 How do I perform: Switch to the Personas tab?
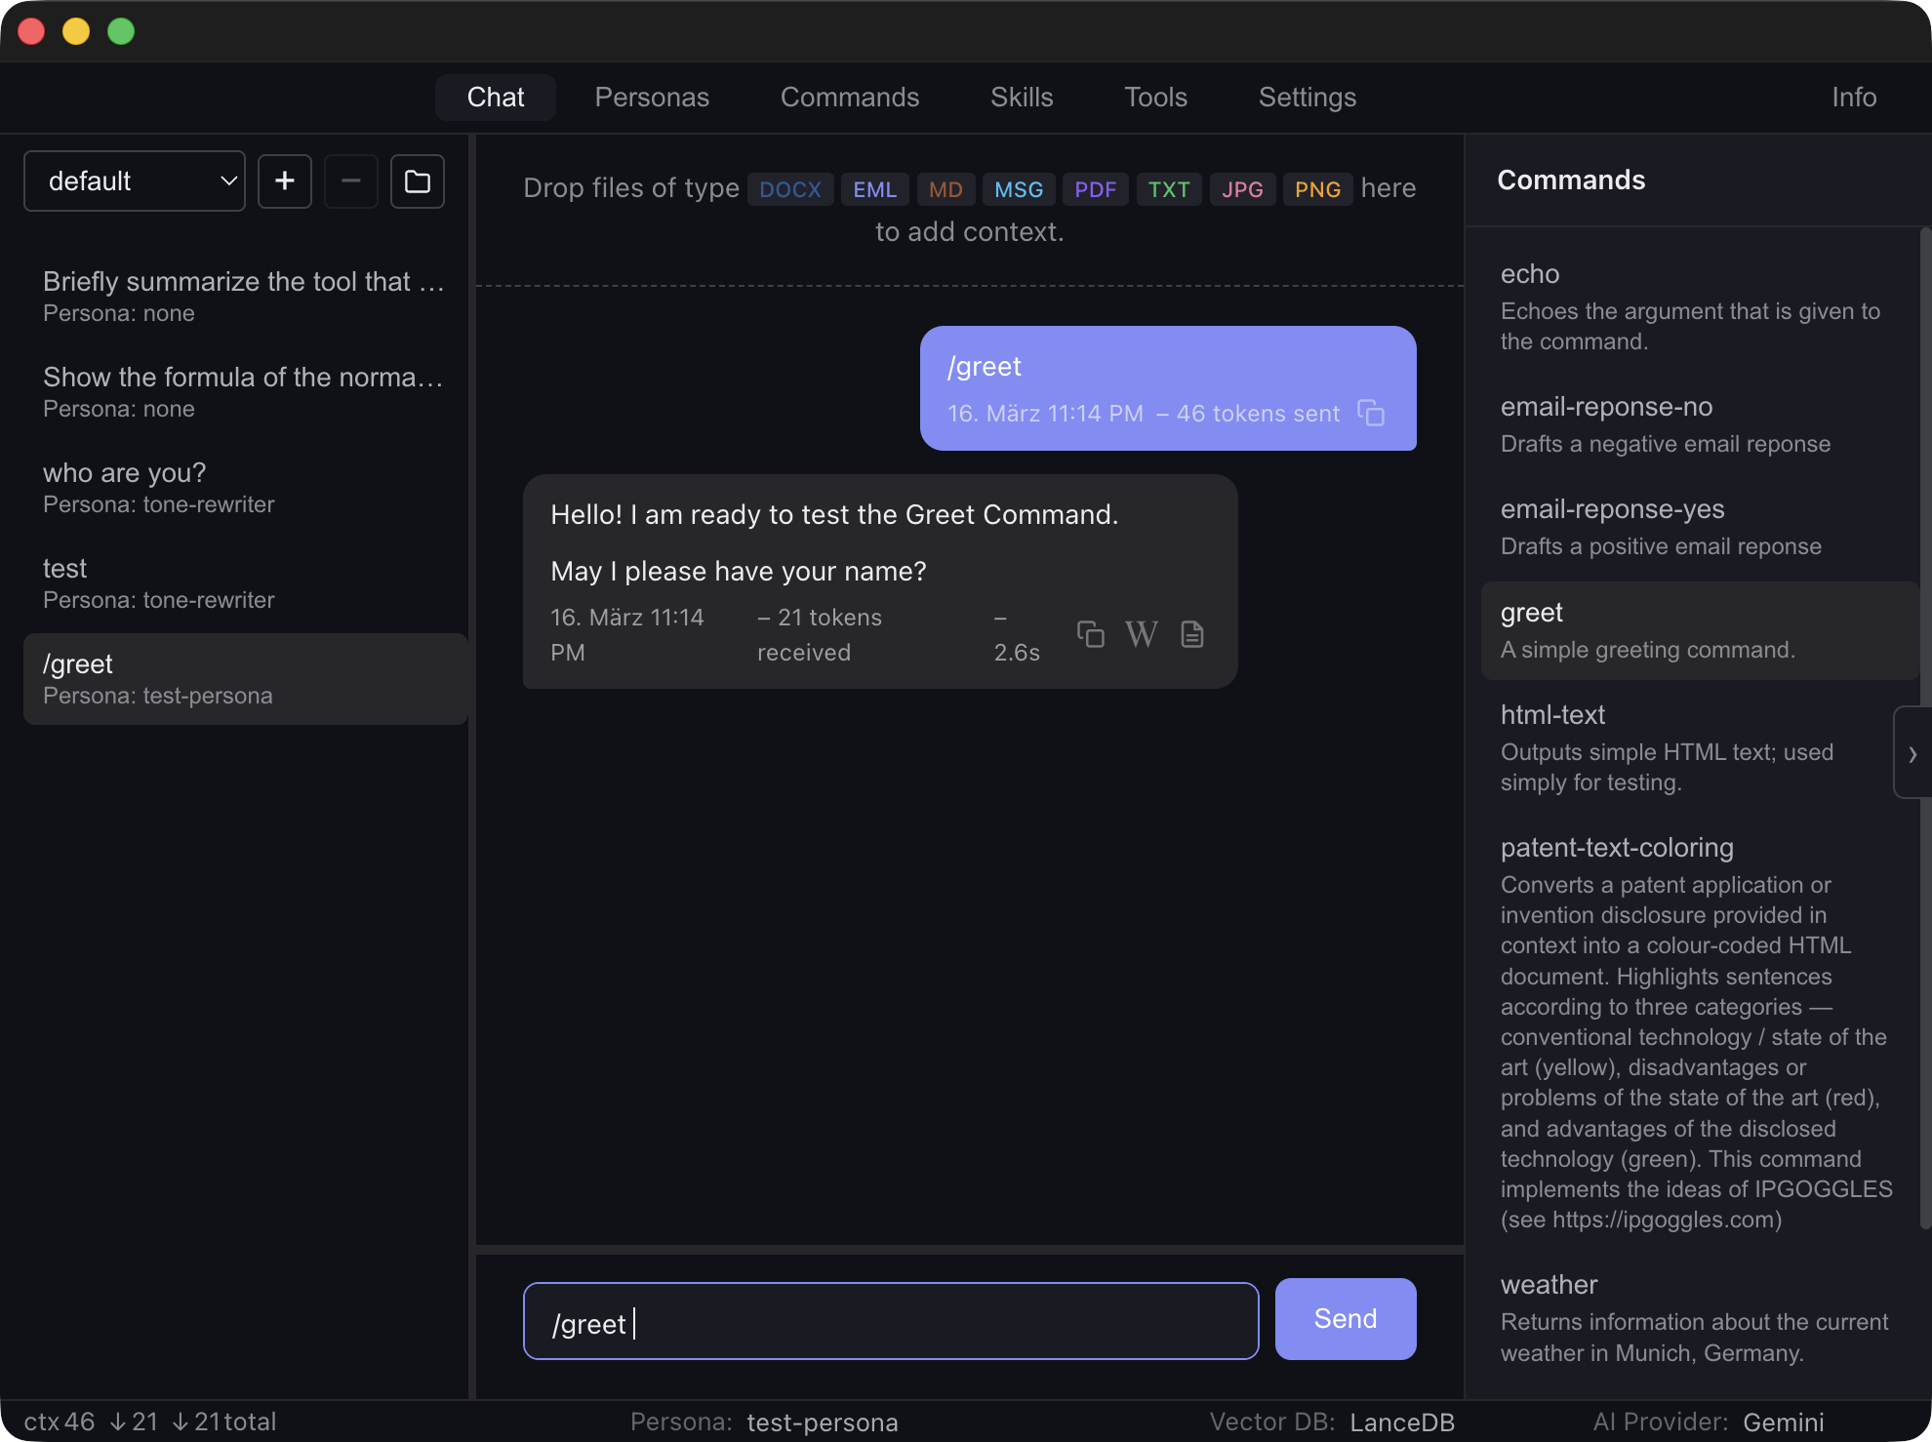pyautogui.click(x=651, y=97)
